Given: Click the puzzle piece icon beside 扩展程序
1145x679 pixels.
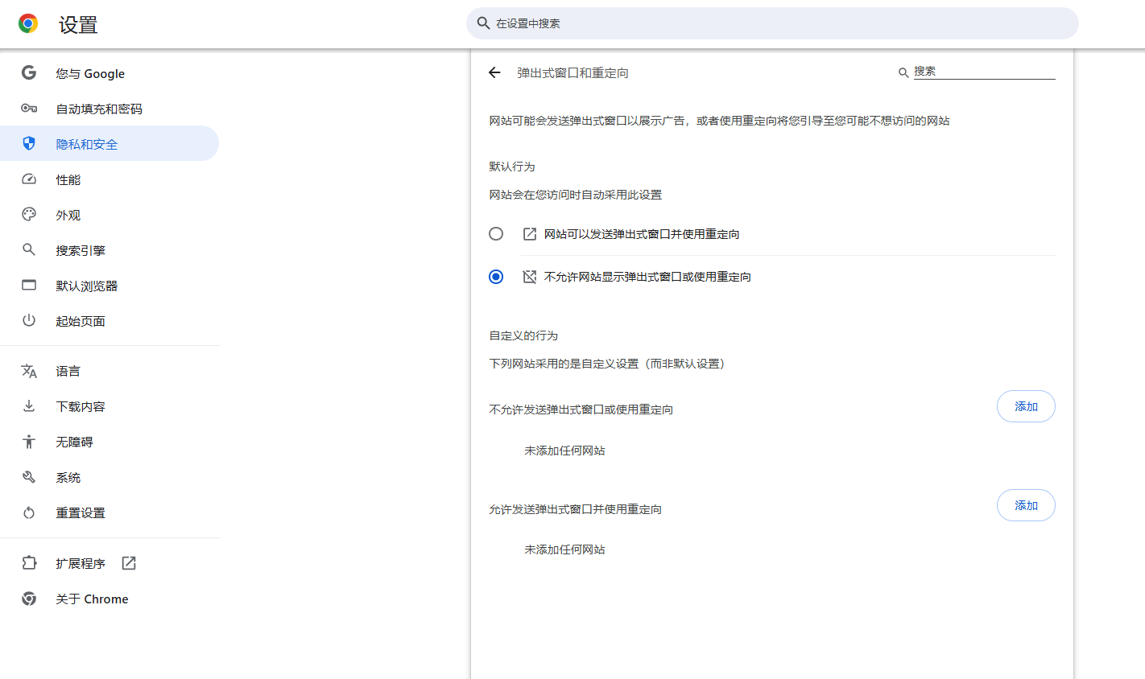Looking at the screenshot, I should point(29,563).
